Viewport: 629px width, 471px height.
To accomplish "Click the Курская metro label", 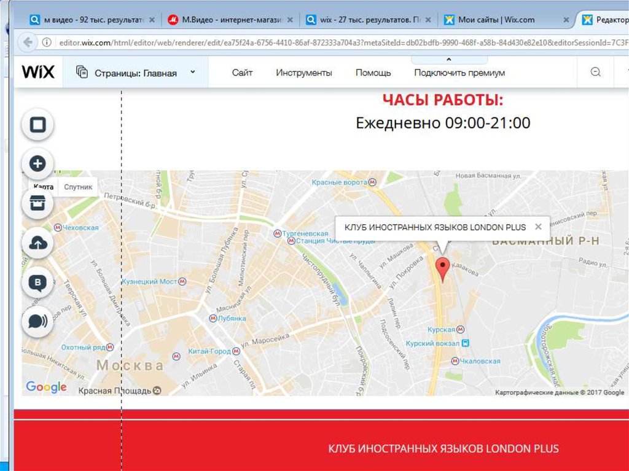I will click(441, 329).
